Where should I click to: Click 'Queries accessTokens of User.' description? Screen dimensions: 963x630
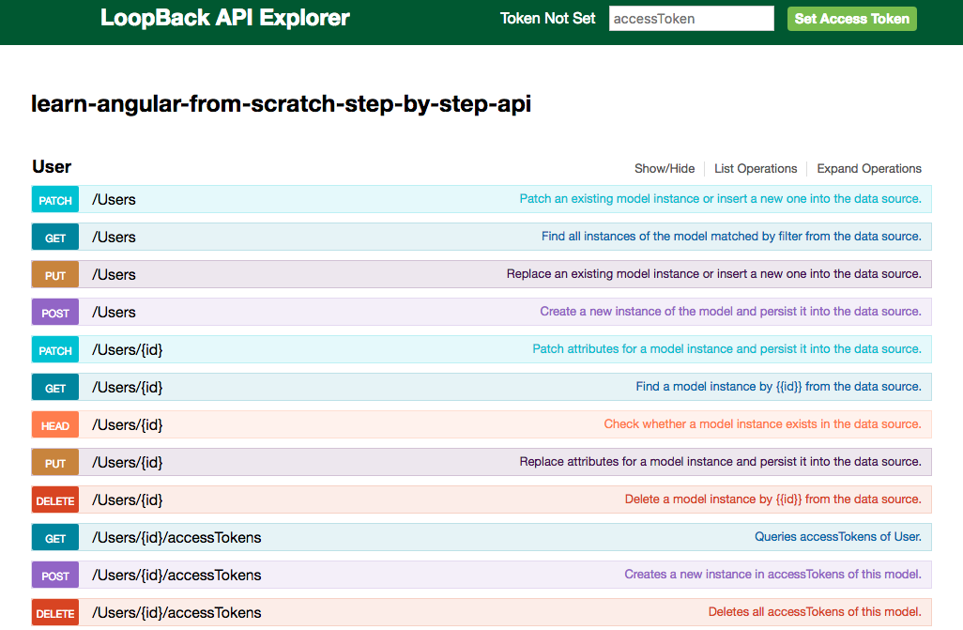click(838, 536)
